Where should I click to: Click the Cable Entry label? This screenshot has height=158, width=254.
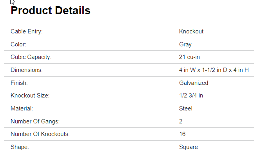click(27, 31)
